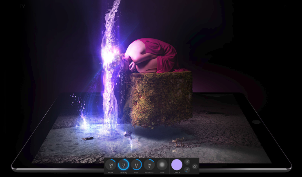Click the upper round icon beside Colour
302x177 pixels.
[x=187, y=162]
